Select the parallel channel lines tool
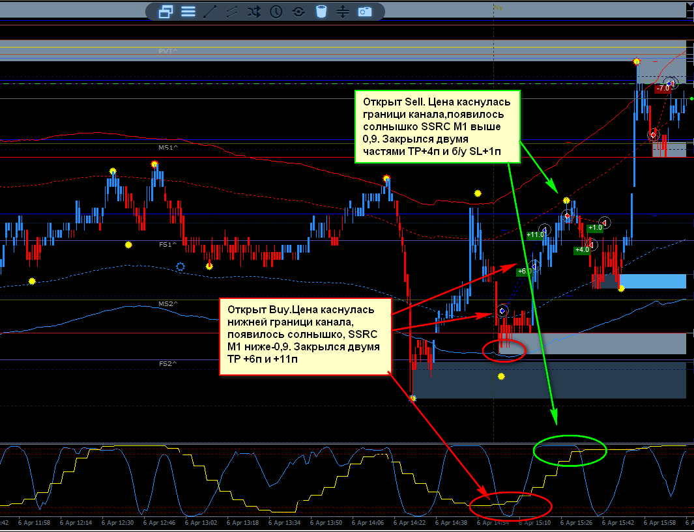This screenshot has width=694, height=532. 232,12
